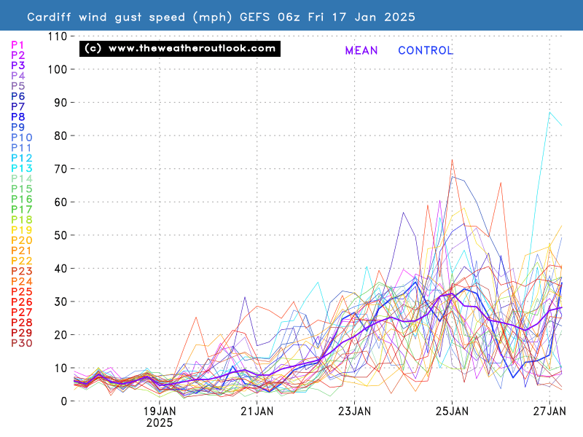Viewport: 583px width, 437px height.
Task: Click the P8 legend label
Action: [17, 117]
